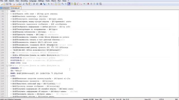Redo the last undone edit

click(x=37, y=4)
